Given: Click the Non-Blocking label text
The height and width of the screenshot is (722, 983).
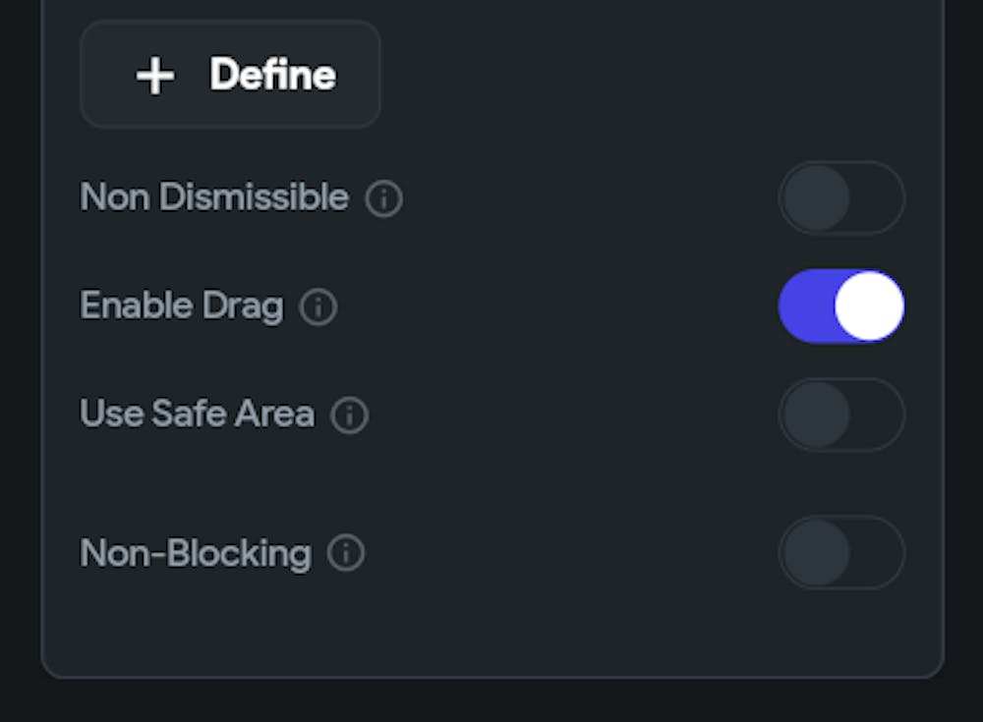Looking at the screenshot, I should coord(195,554).
